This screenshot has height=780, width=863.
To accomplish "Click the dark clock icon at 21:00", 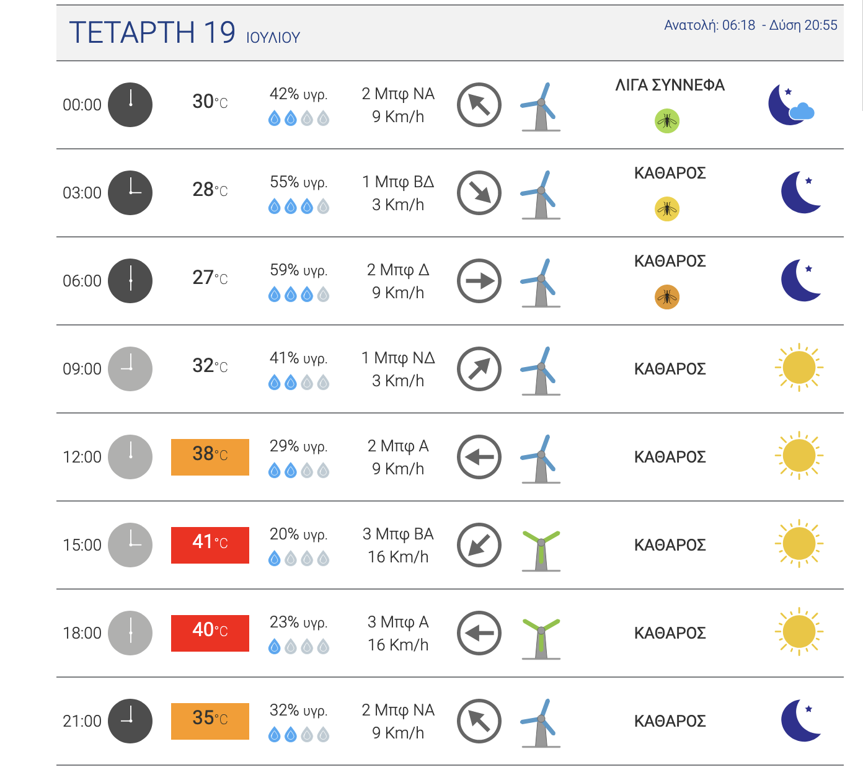I will pyautogui.click(x=130, y=721).
